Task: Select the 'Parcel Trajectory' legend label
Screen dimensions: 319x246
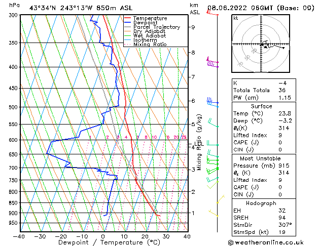Action: [x=157, y=27]
